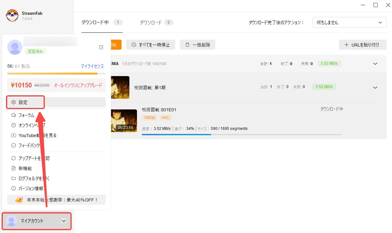Click the アップデートを確認 refresh icon

[14, 158]
